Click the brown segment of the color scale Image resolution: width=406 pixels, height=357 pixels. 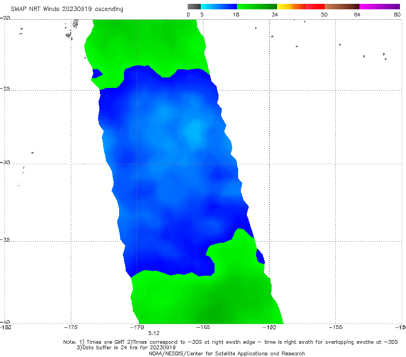click(x=342, y=7)
